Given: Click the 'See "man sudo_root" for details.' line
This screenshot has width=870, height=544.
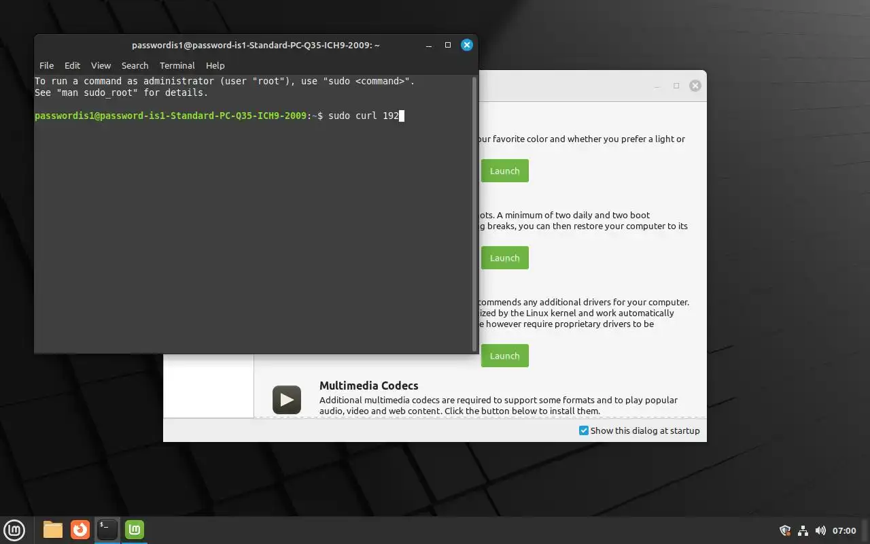Looking at the screenshot, I should point(122,92).
